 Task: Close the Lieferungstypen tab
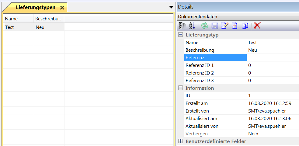click(62, 8)
